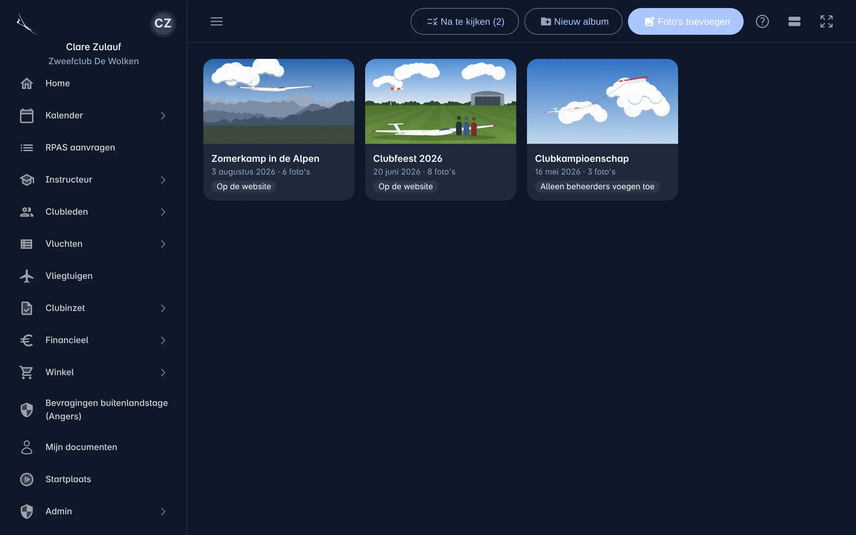Click the Financieel euro icon

(26, 340)
